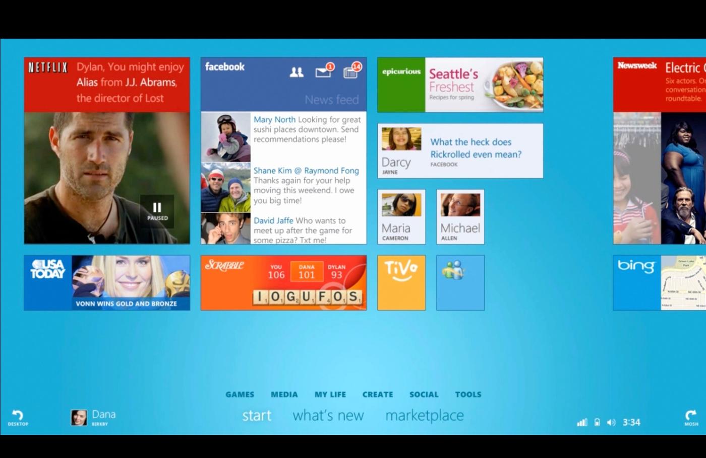Open the epicurious logo tile
This screenshot has width=706, height=458.
(x=401, y=85)
